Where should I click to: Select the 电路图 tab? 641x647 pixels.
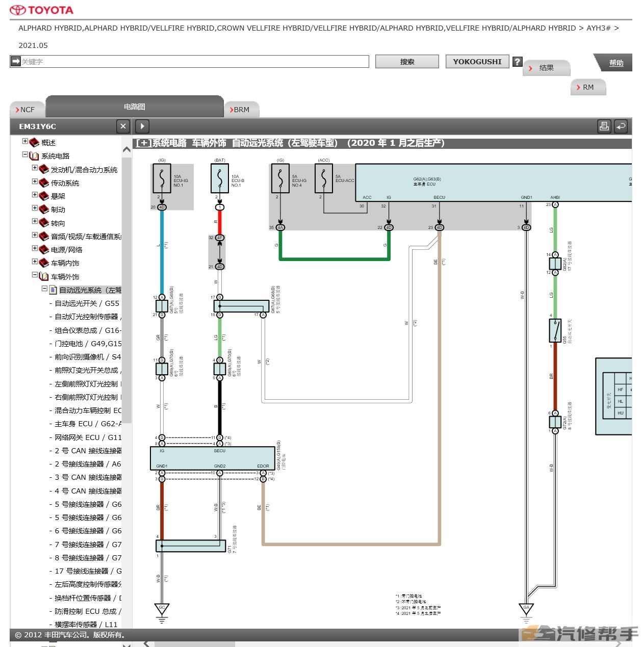click(x=135, y=107)
